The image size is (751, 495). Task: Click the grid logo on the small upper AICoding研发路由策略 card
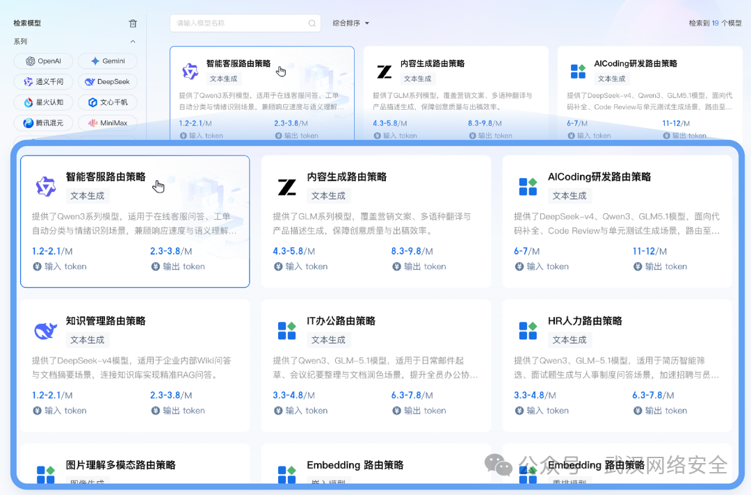(578, 72)
